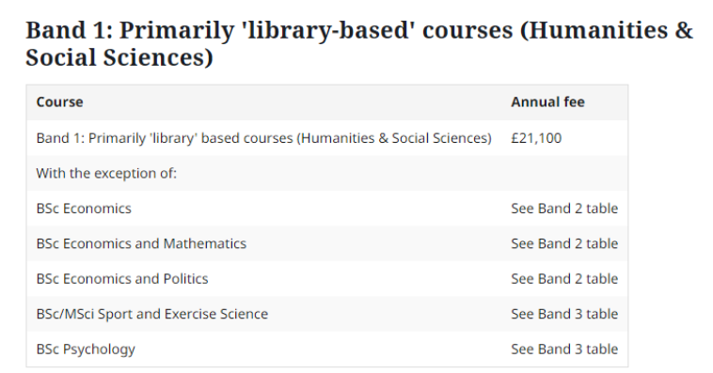713x373 pixels.
Task: Click the empty fee cell beside 'With the exception of'
Action: [564, 173]
